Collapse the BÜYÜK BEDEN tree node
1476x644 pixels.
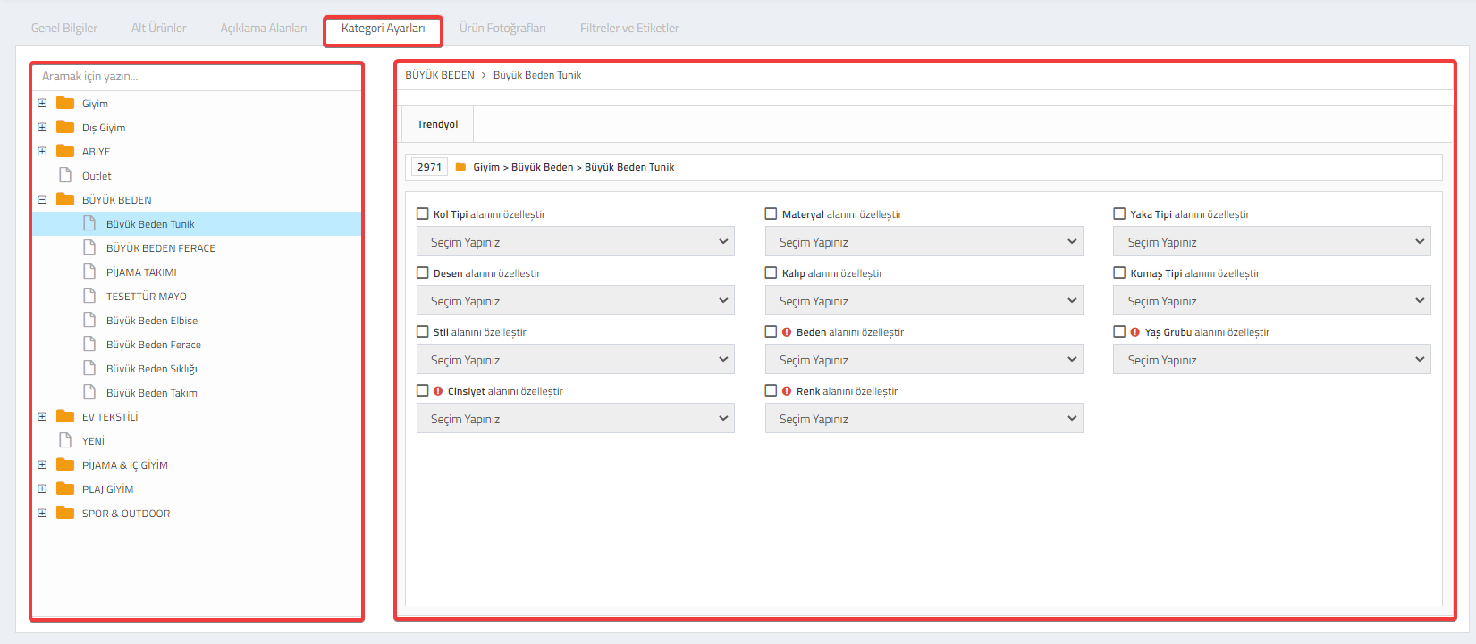(42, 199)
